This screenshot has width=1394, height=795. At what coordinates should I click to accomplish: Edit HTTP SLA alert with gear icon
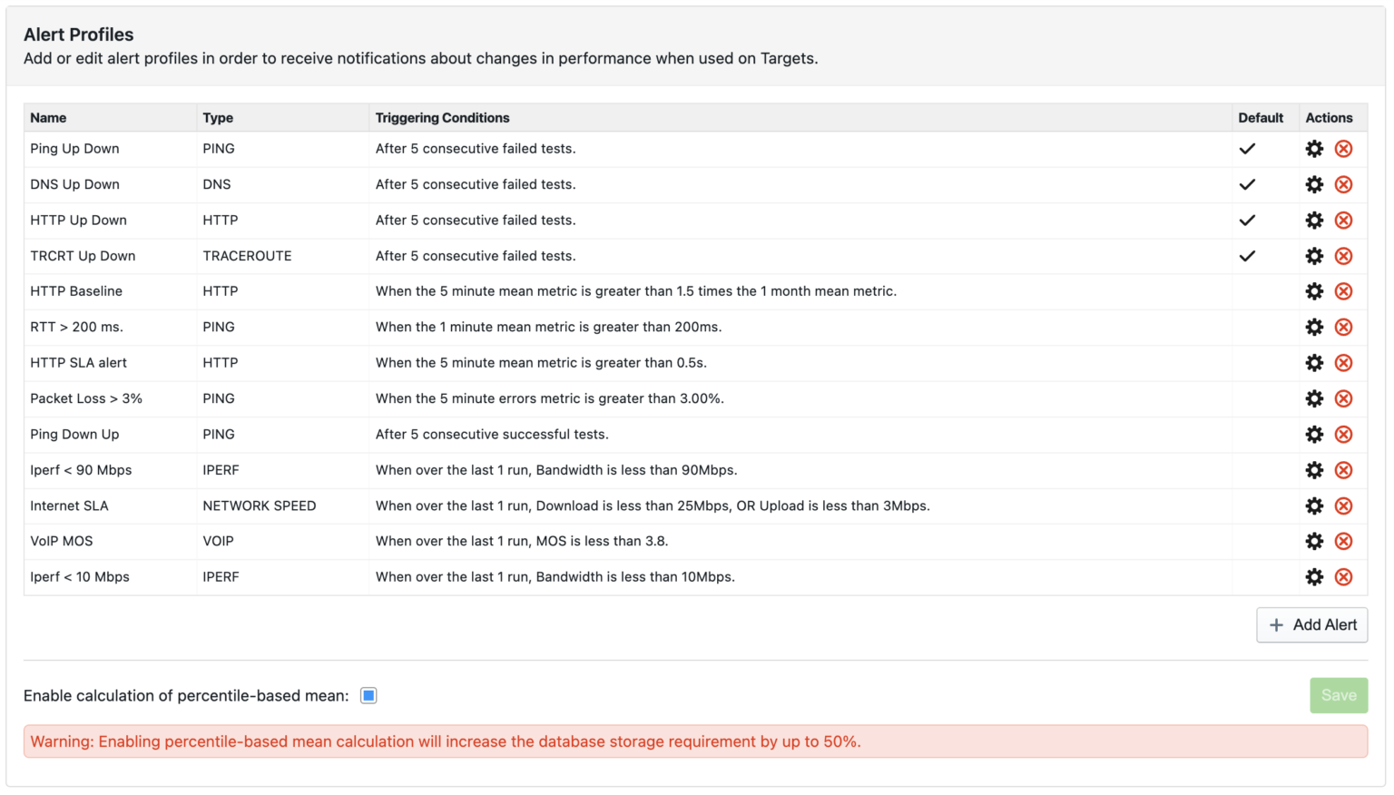tap(1314, 363)
